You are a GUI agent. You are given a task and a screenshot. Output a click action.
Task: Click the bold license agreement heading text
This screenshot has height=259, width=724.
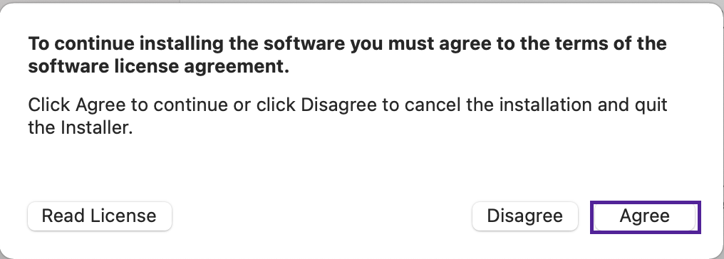(347, 55)
